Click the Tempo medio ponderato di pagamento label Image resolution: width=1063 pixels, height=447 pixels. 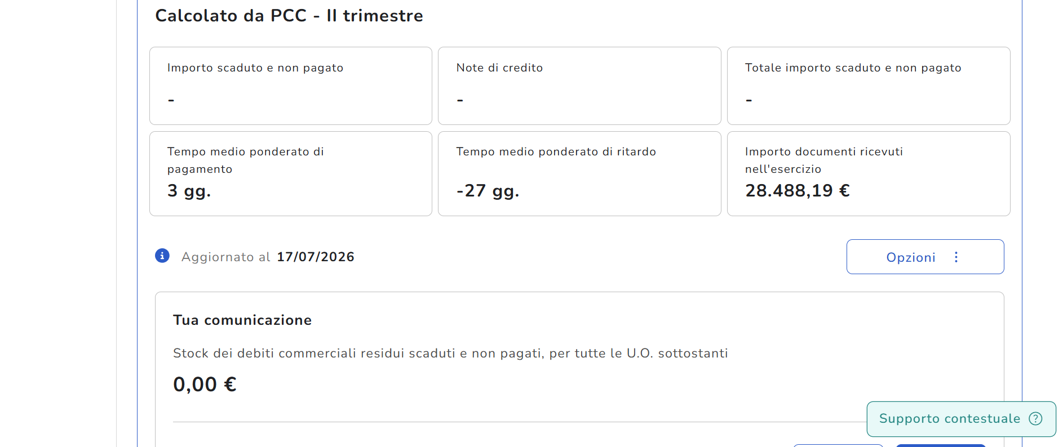click(x=246, y=160)
